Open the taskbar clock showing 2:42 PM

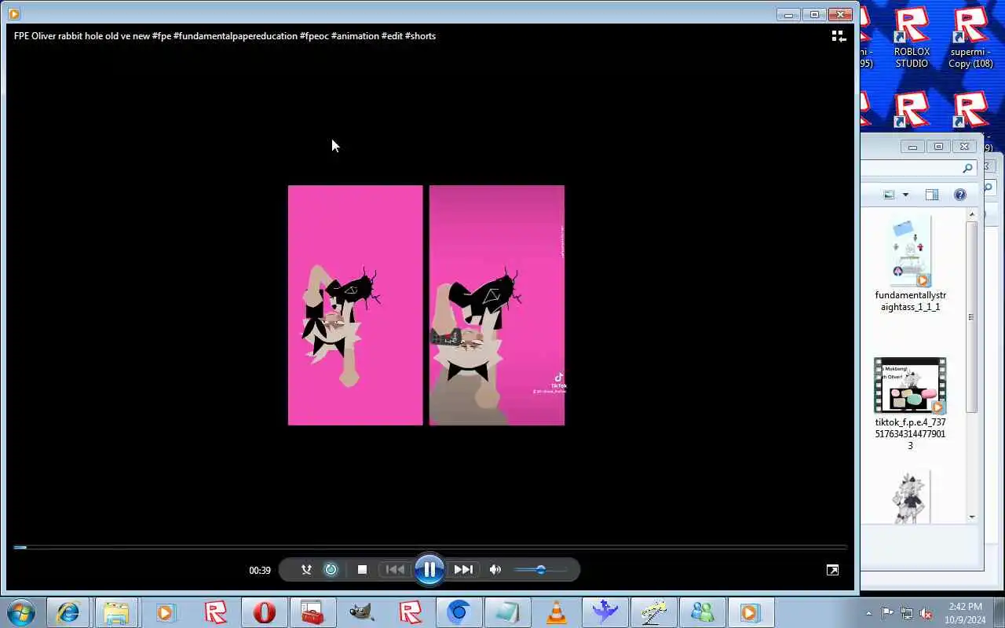tap(965, 613)
